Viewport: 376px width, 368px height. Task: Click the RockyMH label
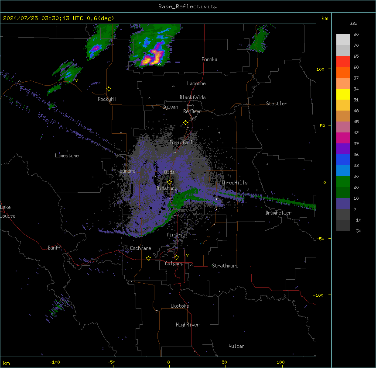coord(107,99)
